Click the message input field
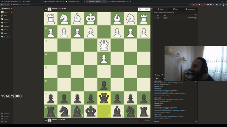Viewport: 227px width, 127px height. pyautogui.click(x=174, y=121)
